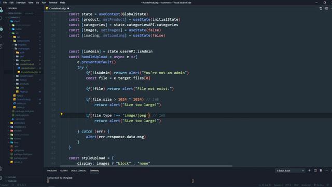Open the Search view in the activity bar

1,19
